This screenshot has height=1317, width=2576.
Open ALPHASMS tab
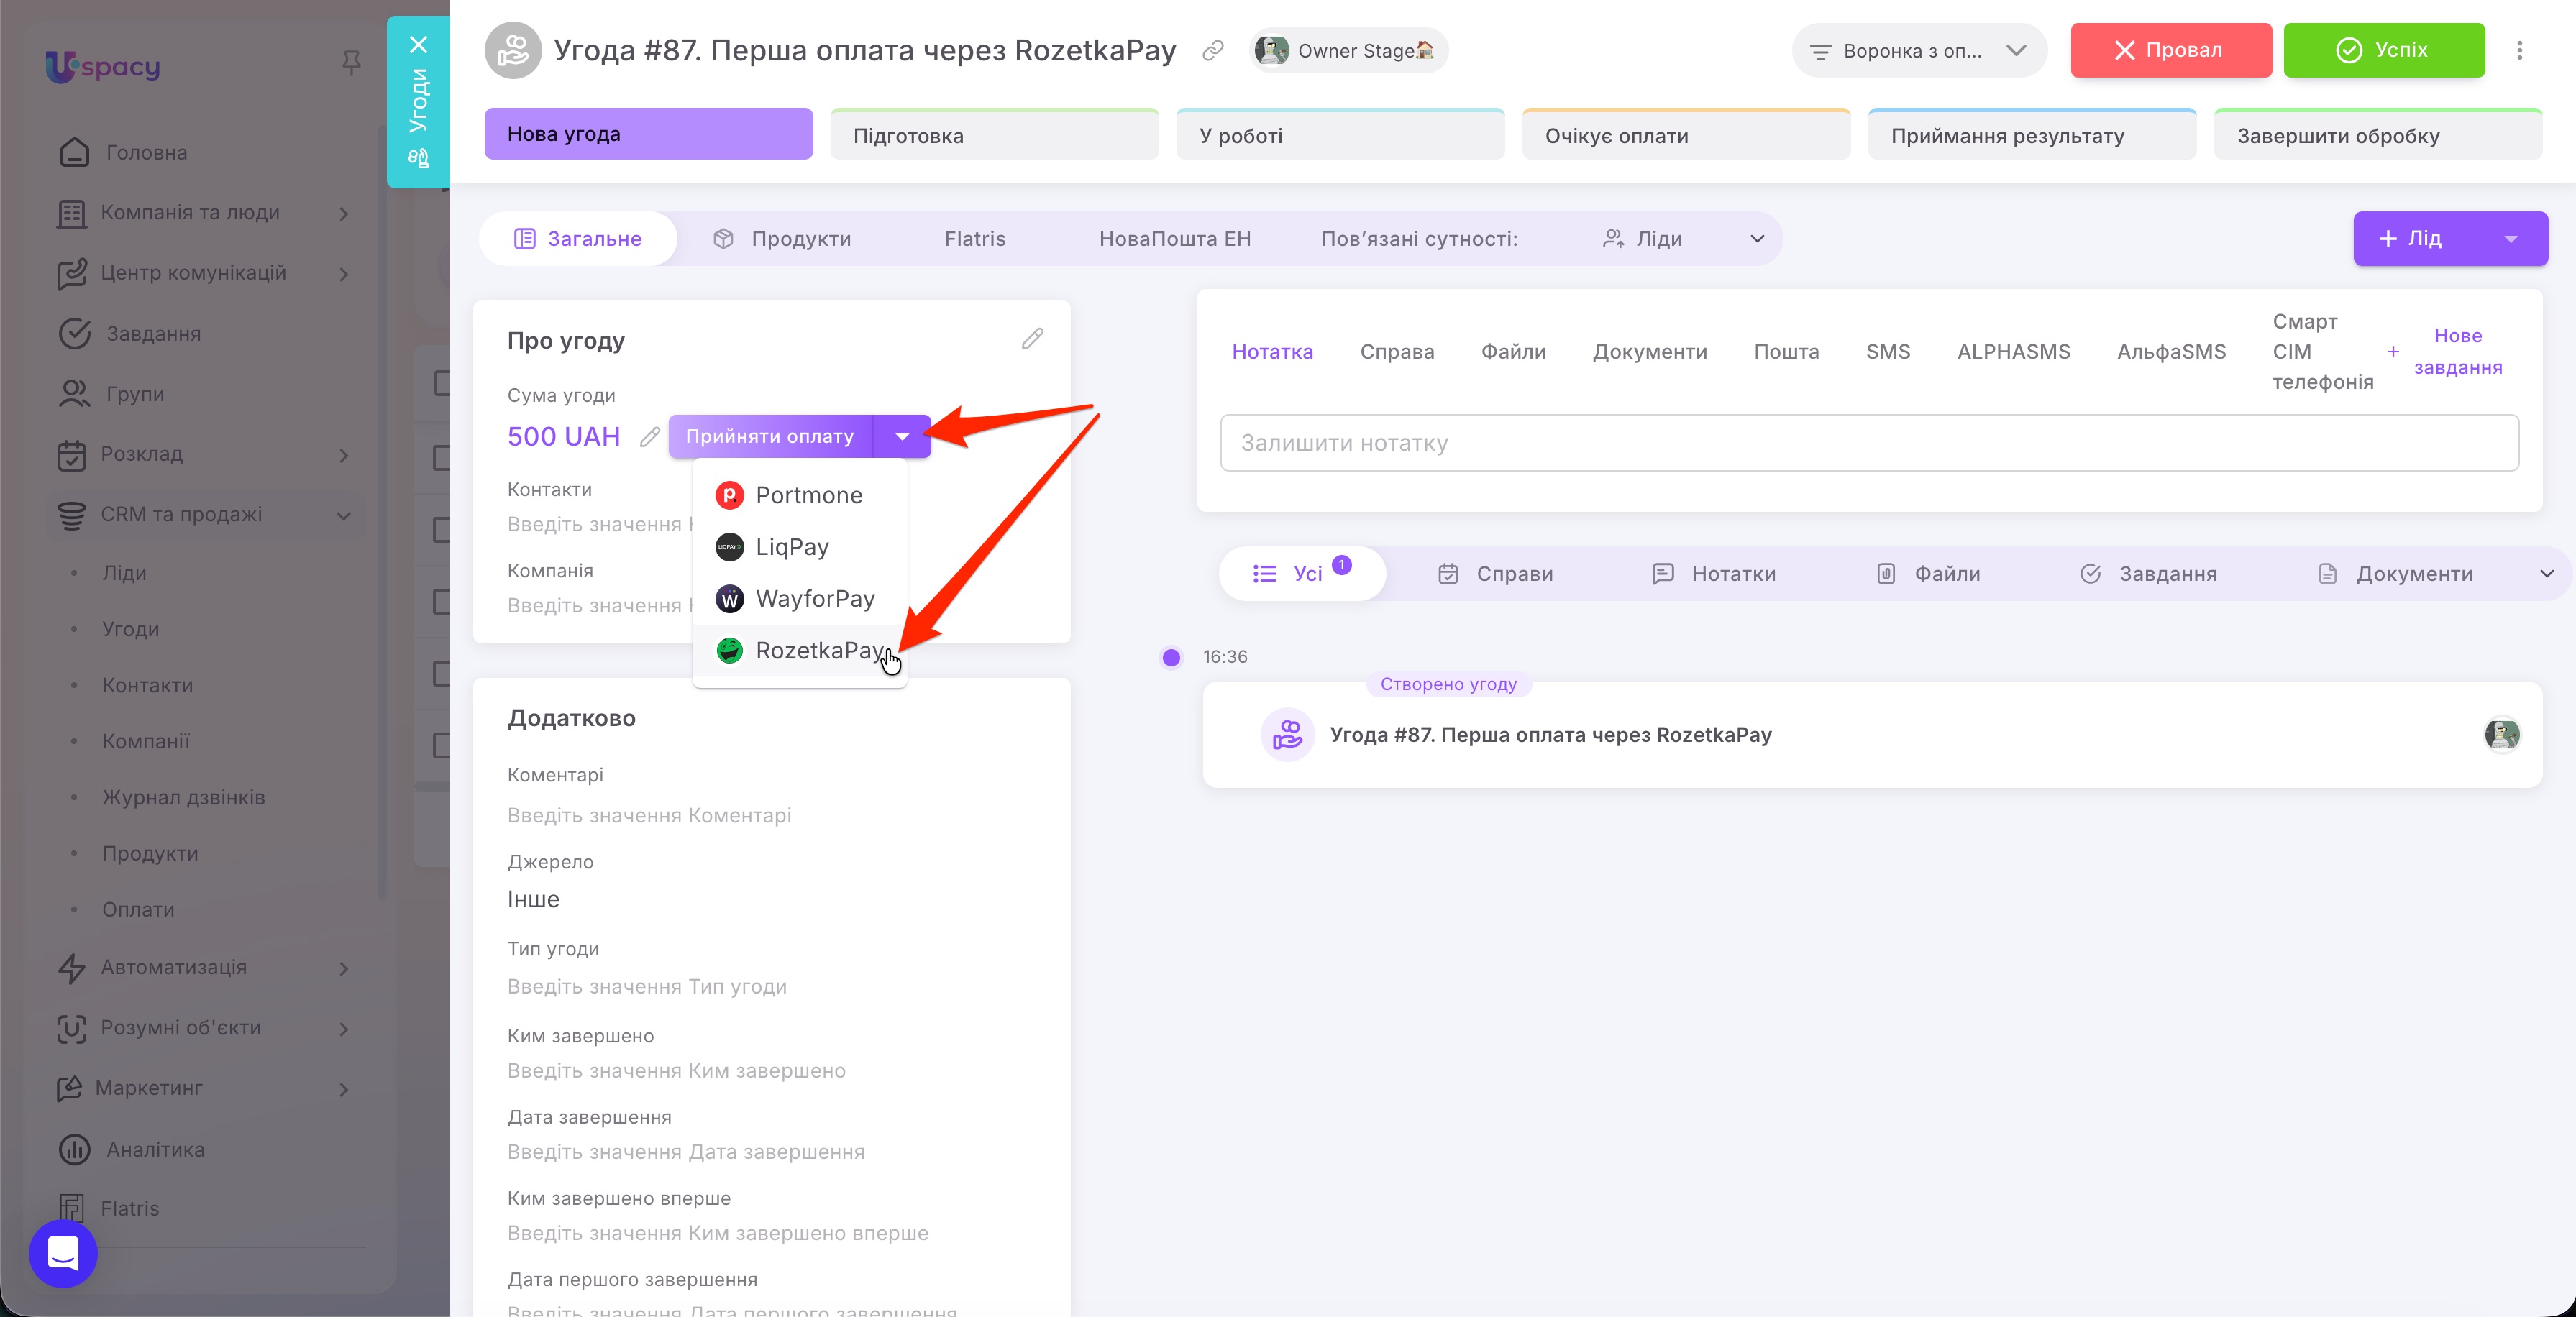2013,352
